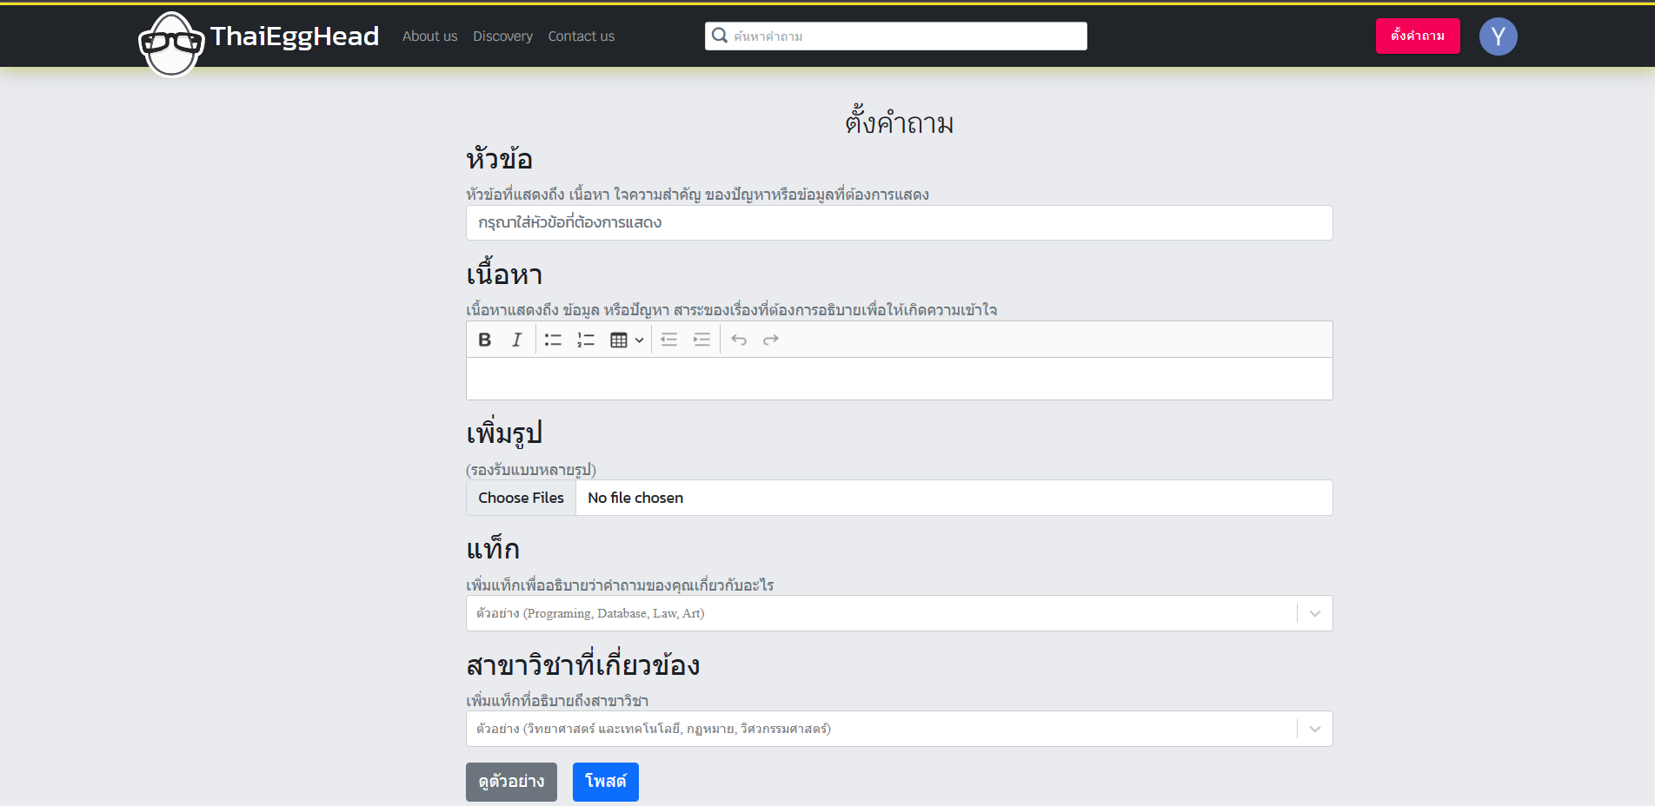Screen dimensions: 1655x806
Task: Click the increase indent icon
Action: [x=701, y=340]
